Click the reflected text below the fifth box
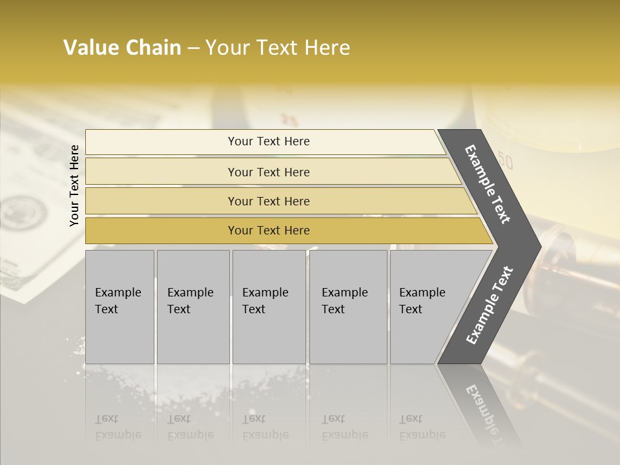Screen dimensions: 620x465 pyautogui.click(x=422, y=427)
